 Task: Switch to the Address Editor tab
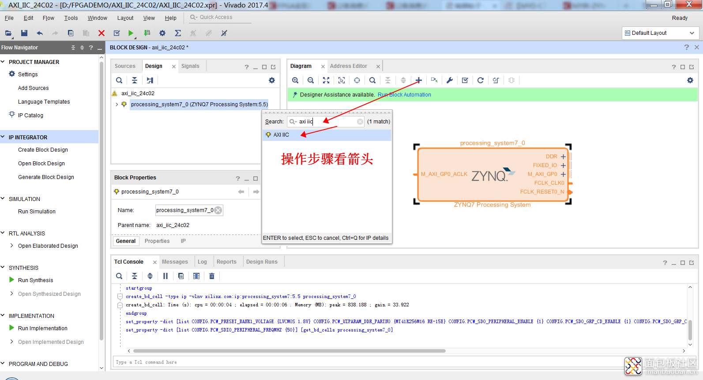(x=349, y=66)
